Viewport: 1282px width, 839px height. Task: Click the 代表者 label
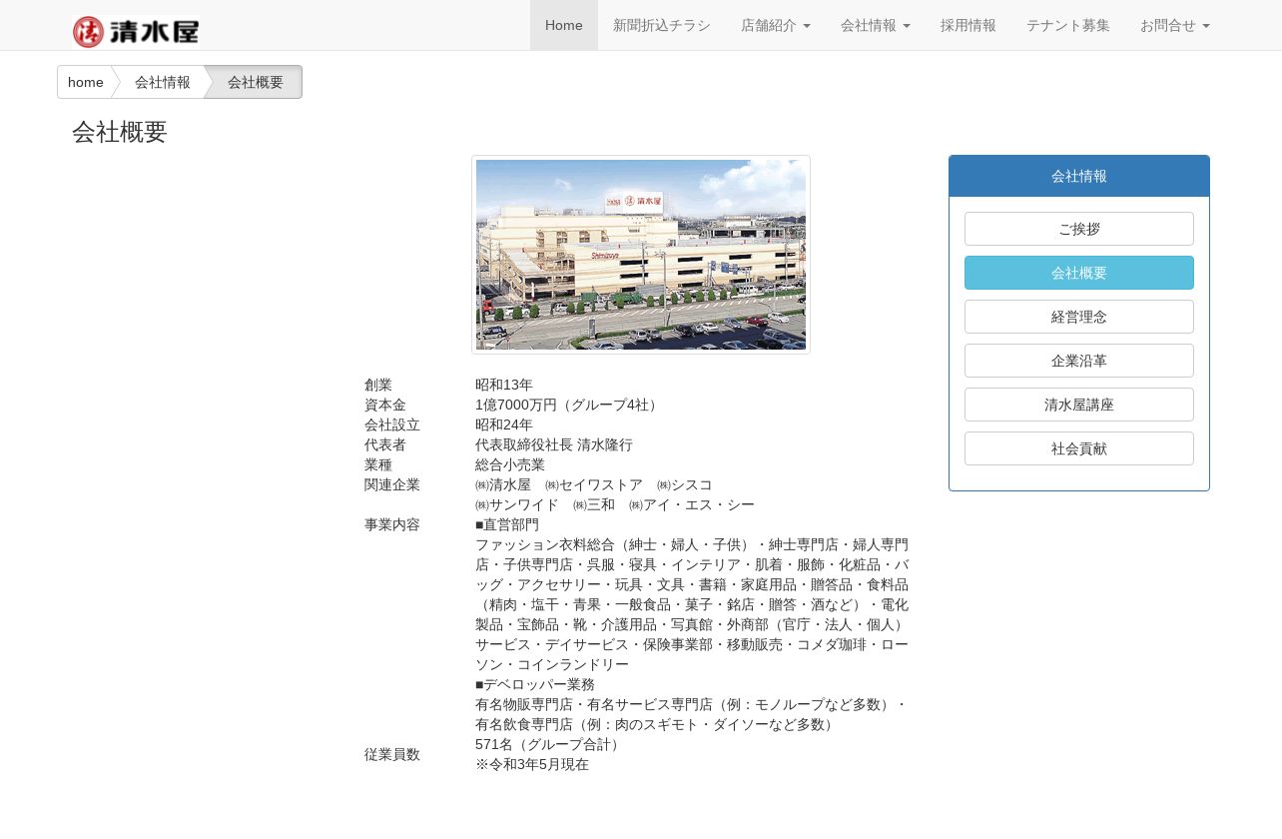385,444
